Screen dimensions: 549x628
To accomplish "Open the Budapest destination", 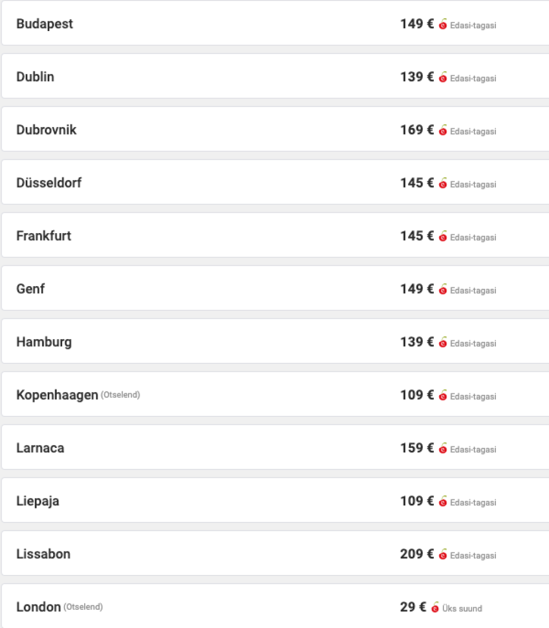I will [44, 24].
